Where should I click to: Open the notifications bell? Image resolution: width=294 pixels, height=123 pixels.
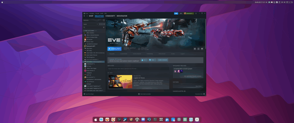click(181, 13)
